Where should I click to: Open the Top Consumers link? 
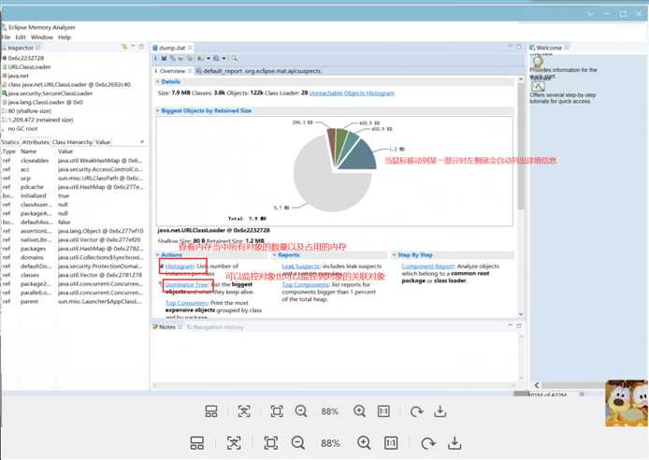(186, 303)
